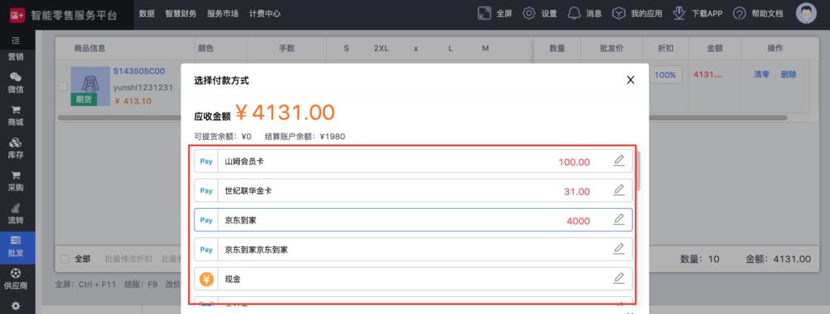Close the 选择付款方式 dialog
Image resolution: width=830 pixels, height=314 pixels.
pos(631,80)
